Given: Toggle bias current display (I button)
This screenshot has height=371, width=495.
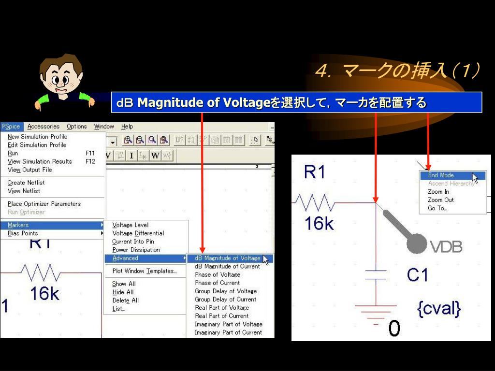Looking at the screenshot, I should click(x=131, y=156).
